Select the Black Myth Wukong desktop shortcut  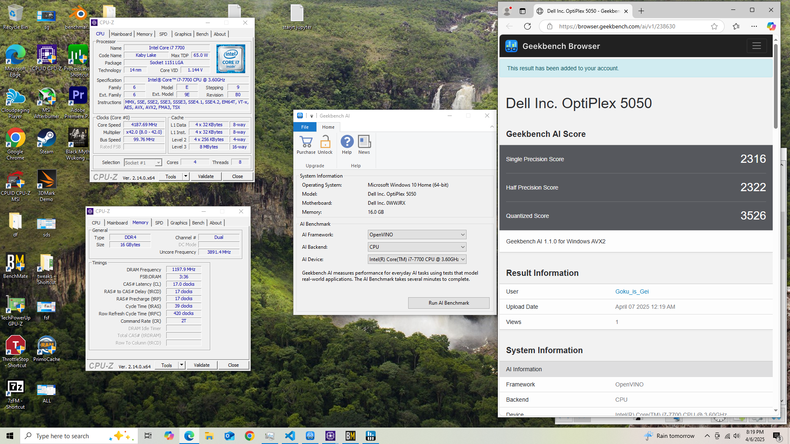coord(78,144)
